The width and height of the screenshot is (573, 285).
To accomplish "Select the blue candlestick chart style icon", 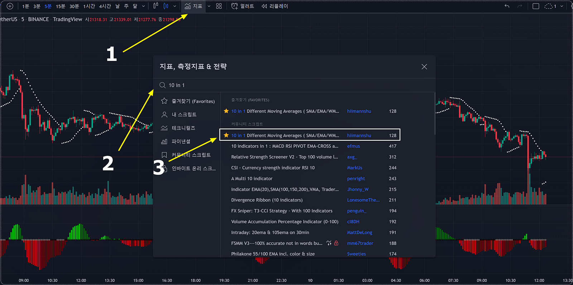I will [166, 6].
